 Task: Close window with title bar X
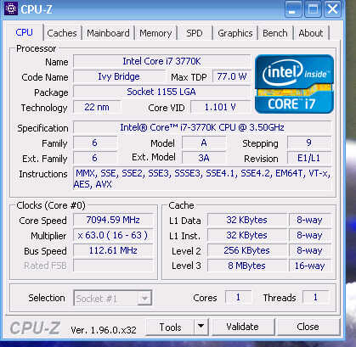pos(332,9)
